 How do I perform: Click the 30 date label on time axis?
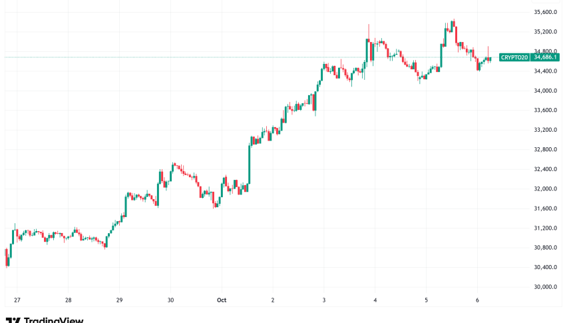click(171, 300)
